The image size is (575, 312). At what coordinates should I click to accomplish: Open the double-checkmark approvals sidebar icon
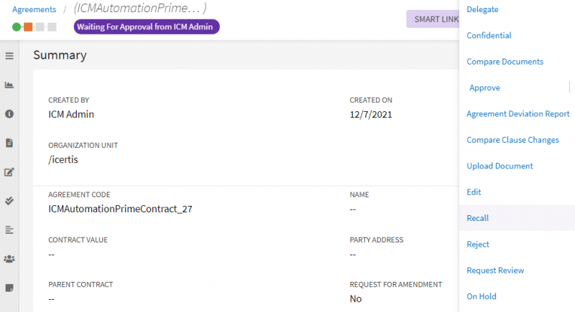(9, 201)
